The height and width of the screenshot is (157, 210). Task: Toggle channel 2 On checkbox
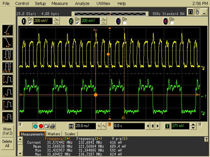tap(77, 23)
